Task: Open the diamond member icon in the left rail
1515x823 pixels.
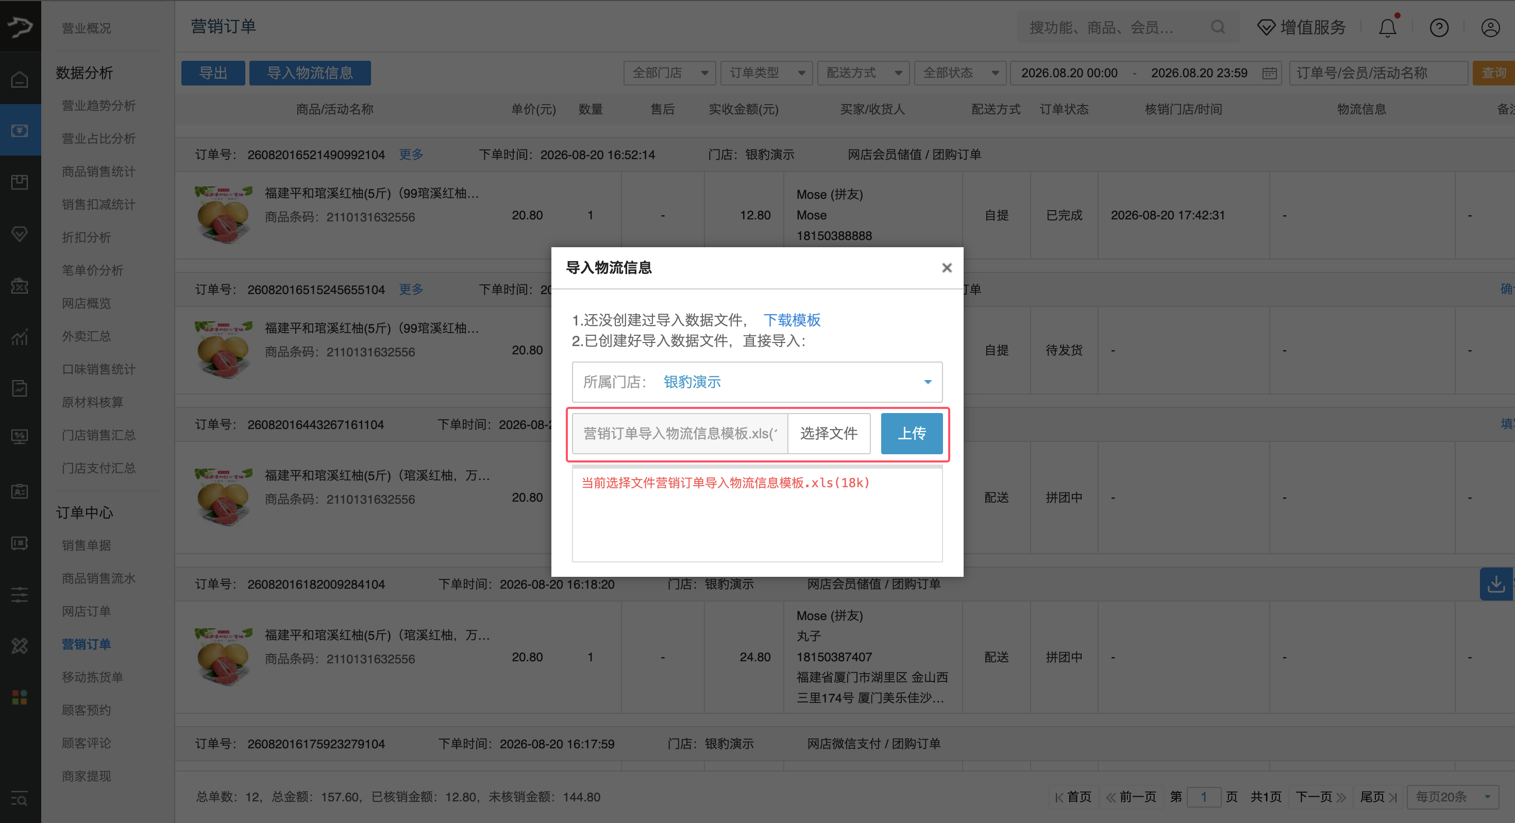Action: point(20,233)
